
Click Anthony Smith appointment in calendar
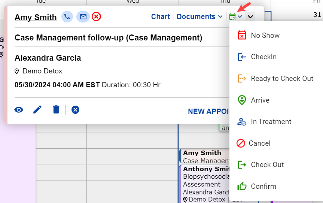(204, 169)
